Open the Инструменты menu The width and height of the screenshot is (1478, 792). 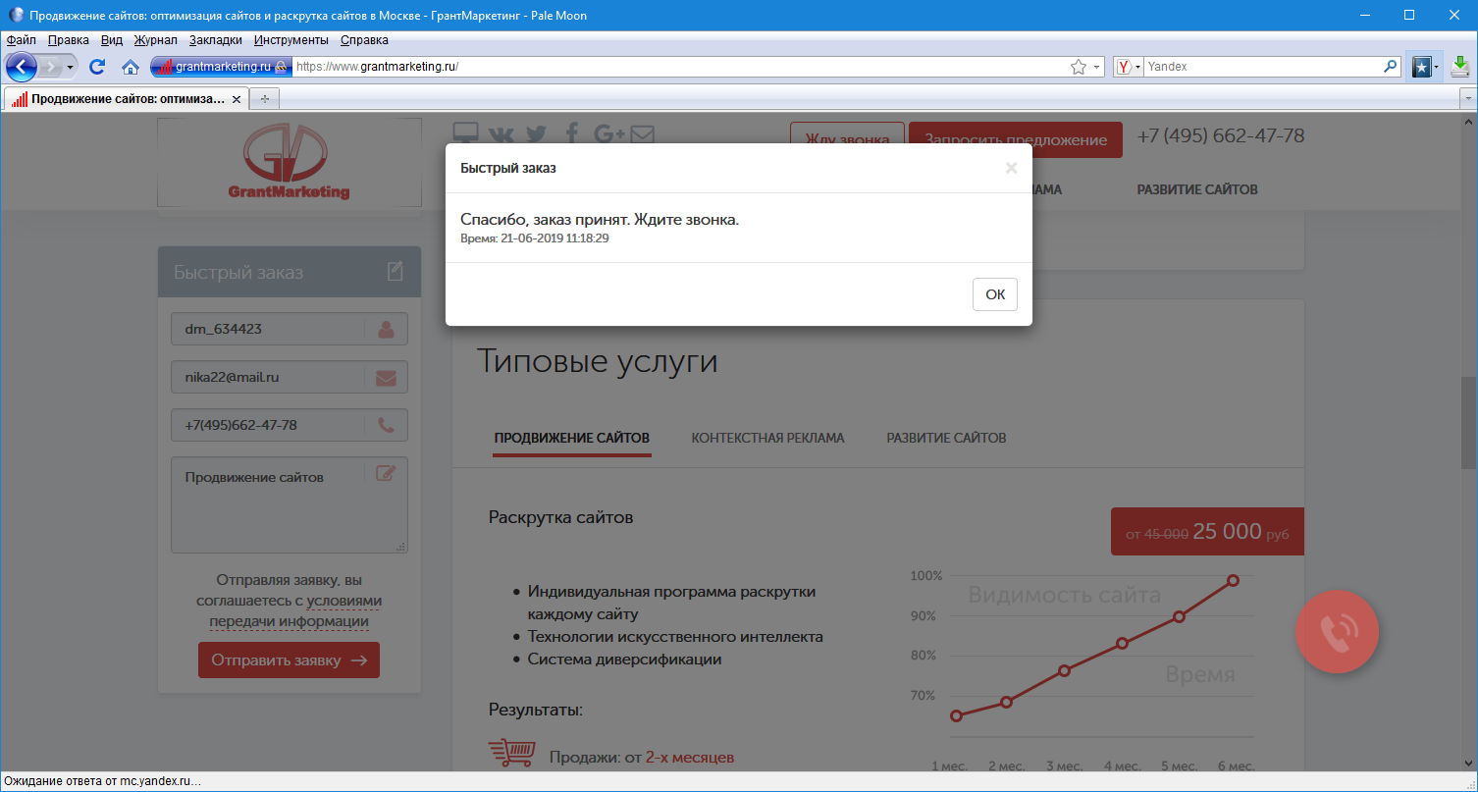[290, 40]
